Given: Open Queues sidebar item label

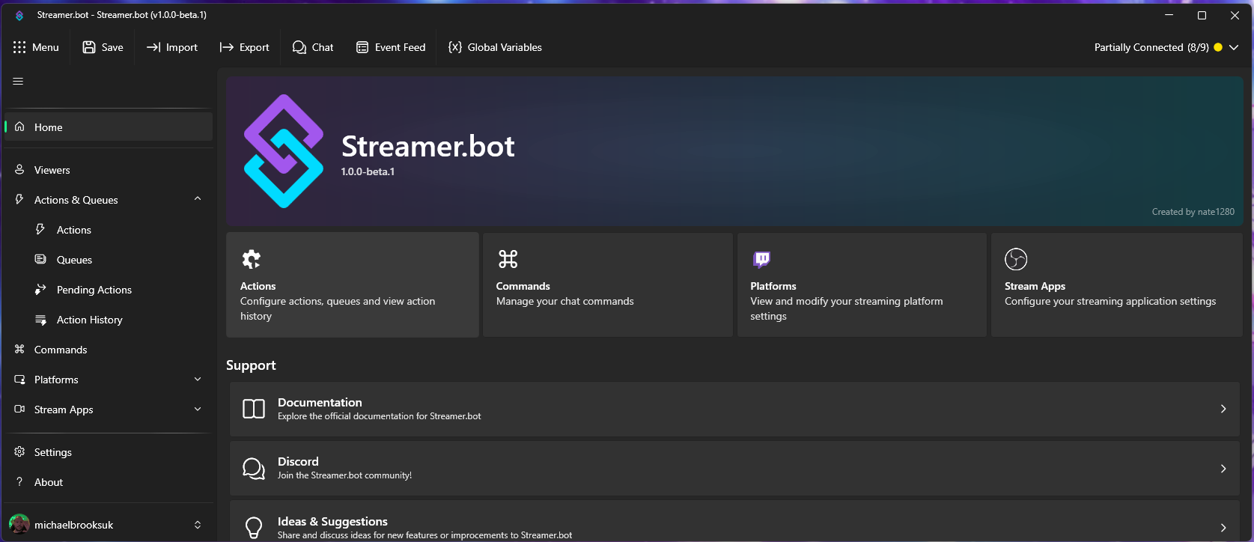Looking at the screenshot, I should pyautogui.click(x=75, y=260).
